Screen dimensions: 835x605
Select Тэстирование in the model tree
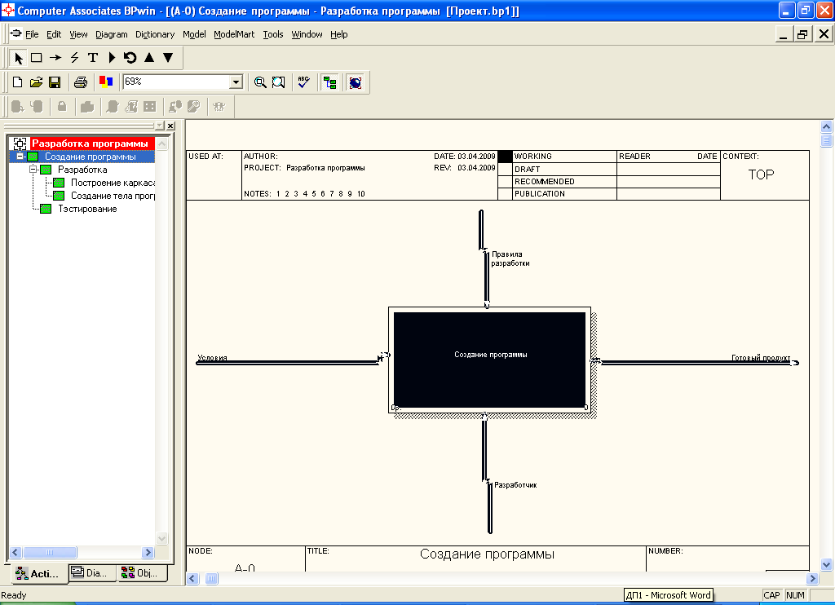(86, 209)
